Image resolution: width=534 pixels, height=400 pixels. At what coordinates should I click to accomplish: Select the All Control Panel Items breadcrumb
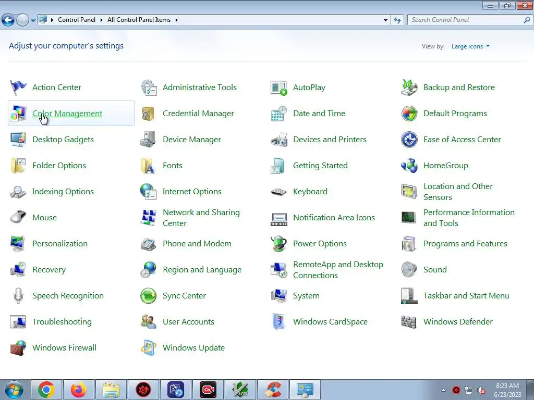click(x=139, y=20)
